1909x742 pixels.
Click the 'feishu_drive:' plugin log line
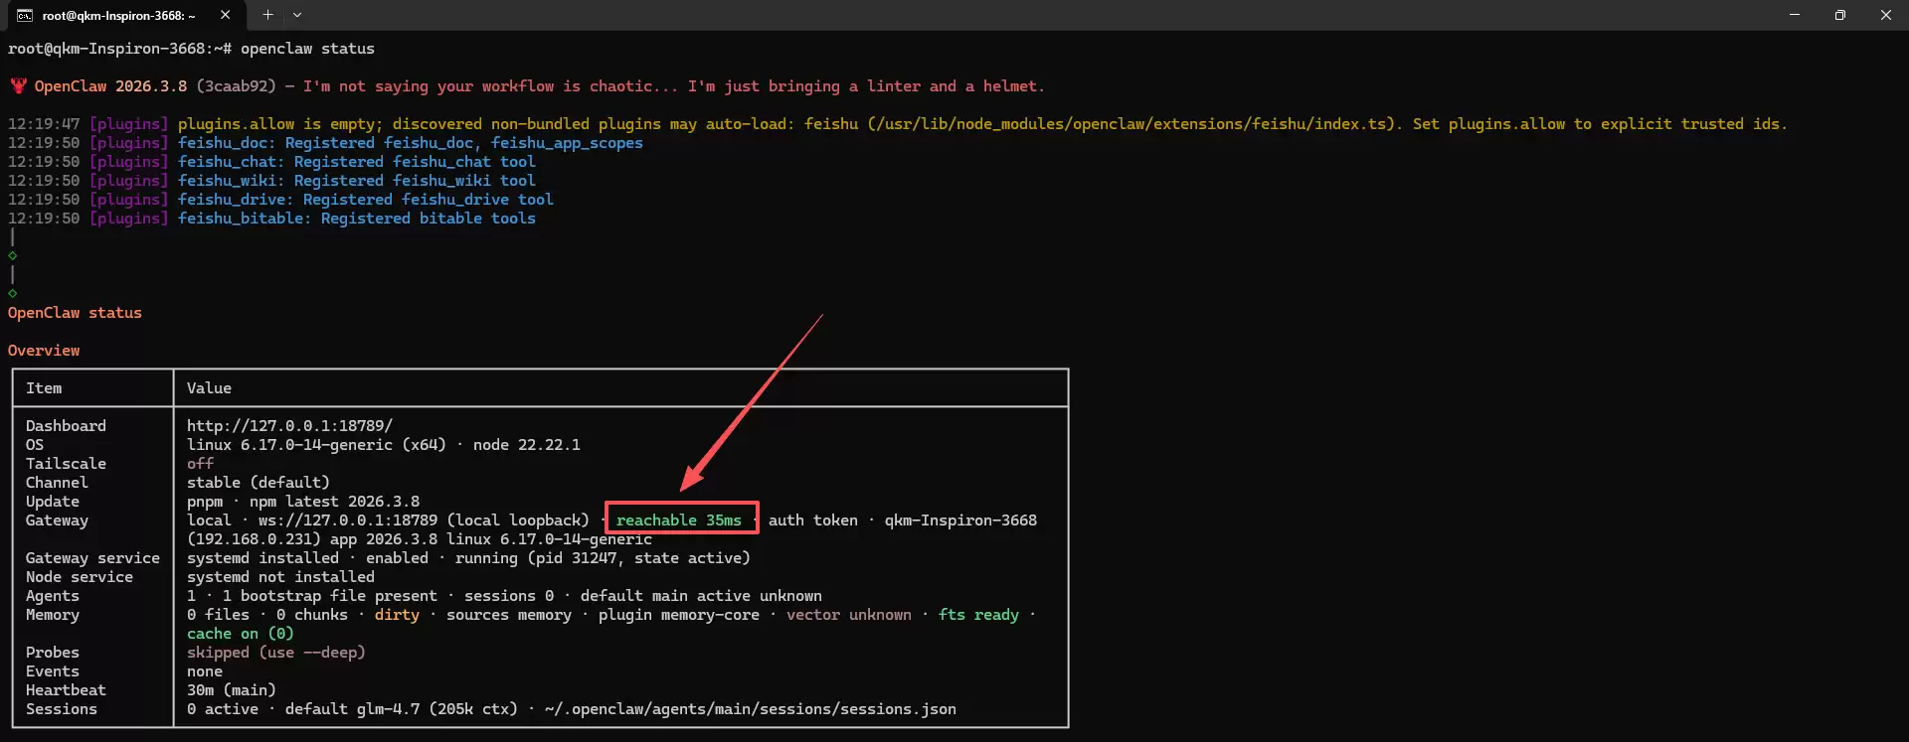[280, 200]
